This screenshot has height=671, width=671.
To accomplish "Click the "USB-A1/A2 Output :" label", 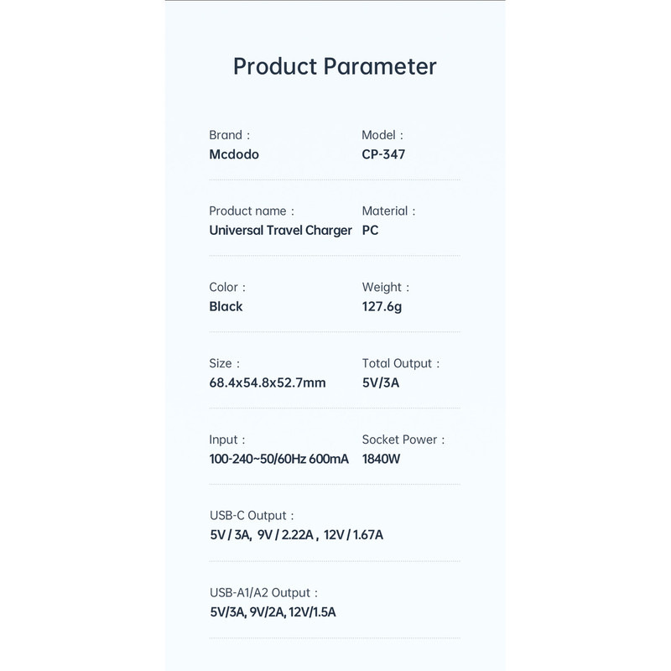I will [263, 592].
